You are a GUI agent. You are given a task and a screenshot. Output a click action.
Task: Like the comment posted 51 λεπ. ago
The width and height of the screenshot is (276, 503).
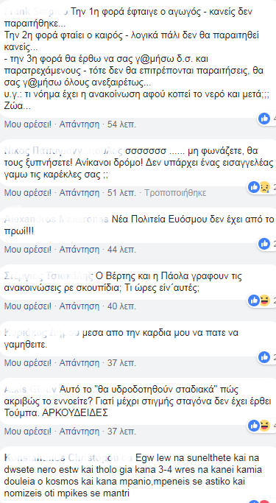[27, 193]
